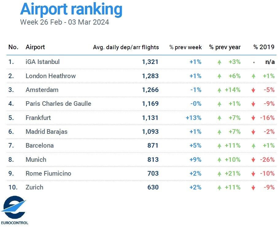Select Madrid Barajas airport name
278x227 pixels.
[x=46, y=132]
